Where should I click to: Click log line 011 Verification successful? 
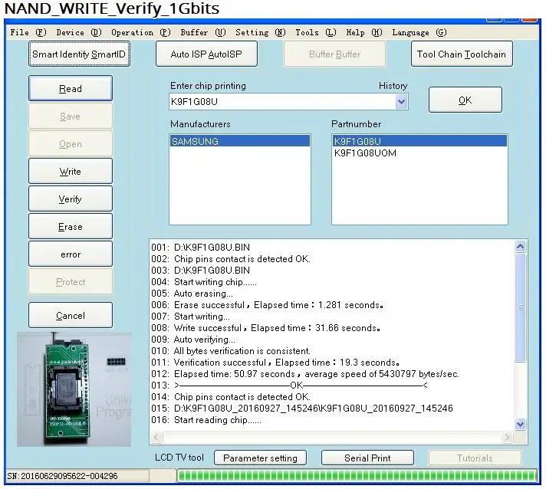click(x=275, y=362)
